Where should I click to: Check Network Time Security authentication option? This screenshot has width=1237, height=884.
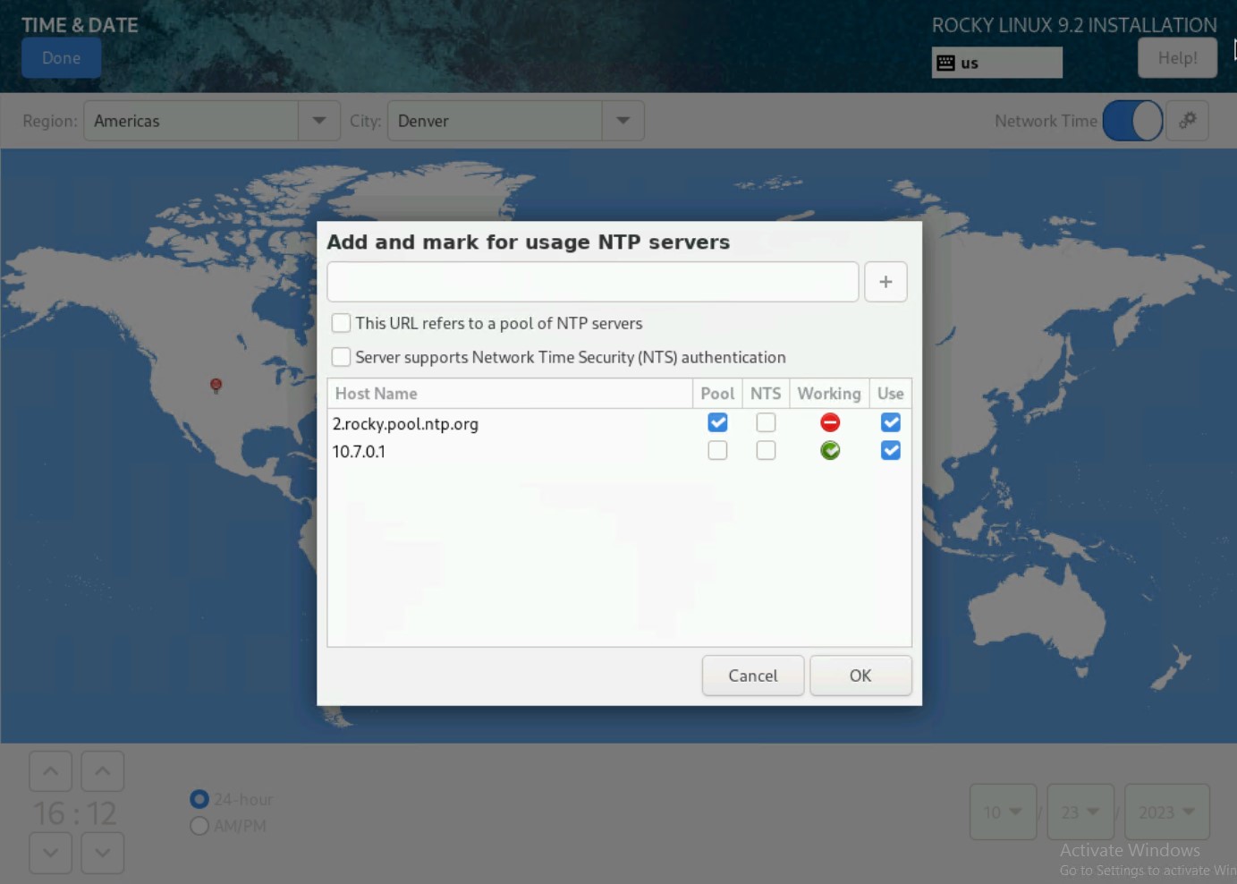tap(341, 357)
